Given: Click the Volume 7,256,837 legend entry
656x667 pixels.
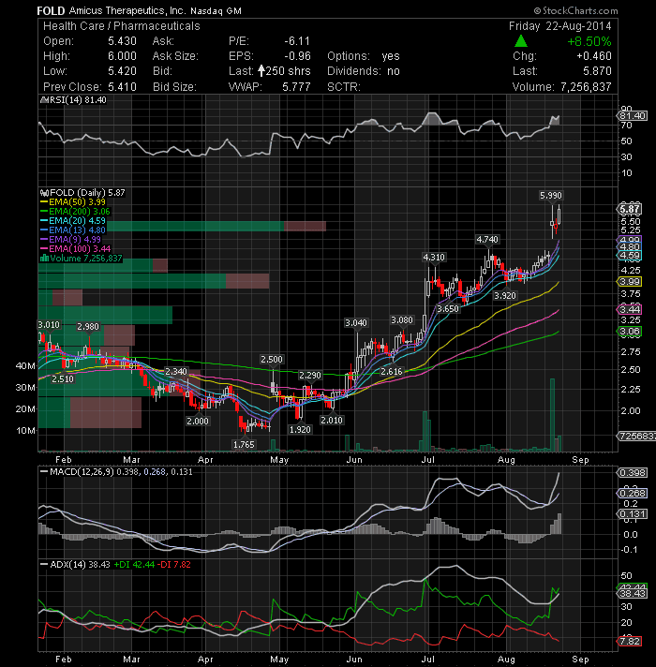Looking at the screenshot, I should [81, 259].
